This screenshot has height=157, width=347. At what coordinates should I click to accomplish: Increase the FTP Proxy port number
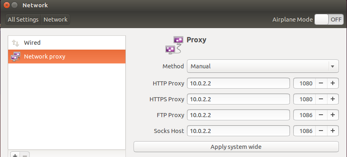click(x=333, y=115)
